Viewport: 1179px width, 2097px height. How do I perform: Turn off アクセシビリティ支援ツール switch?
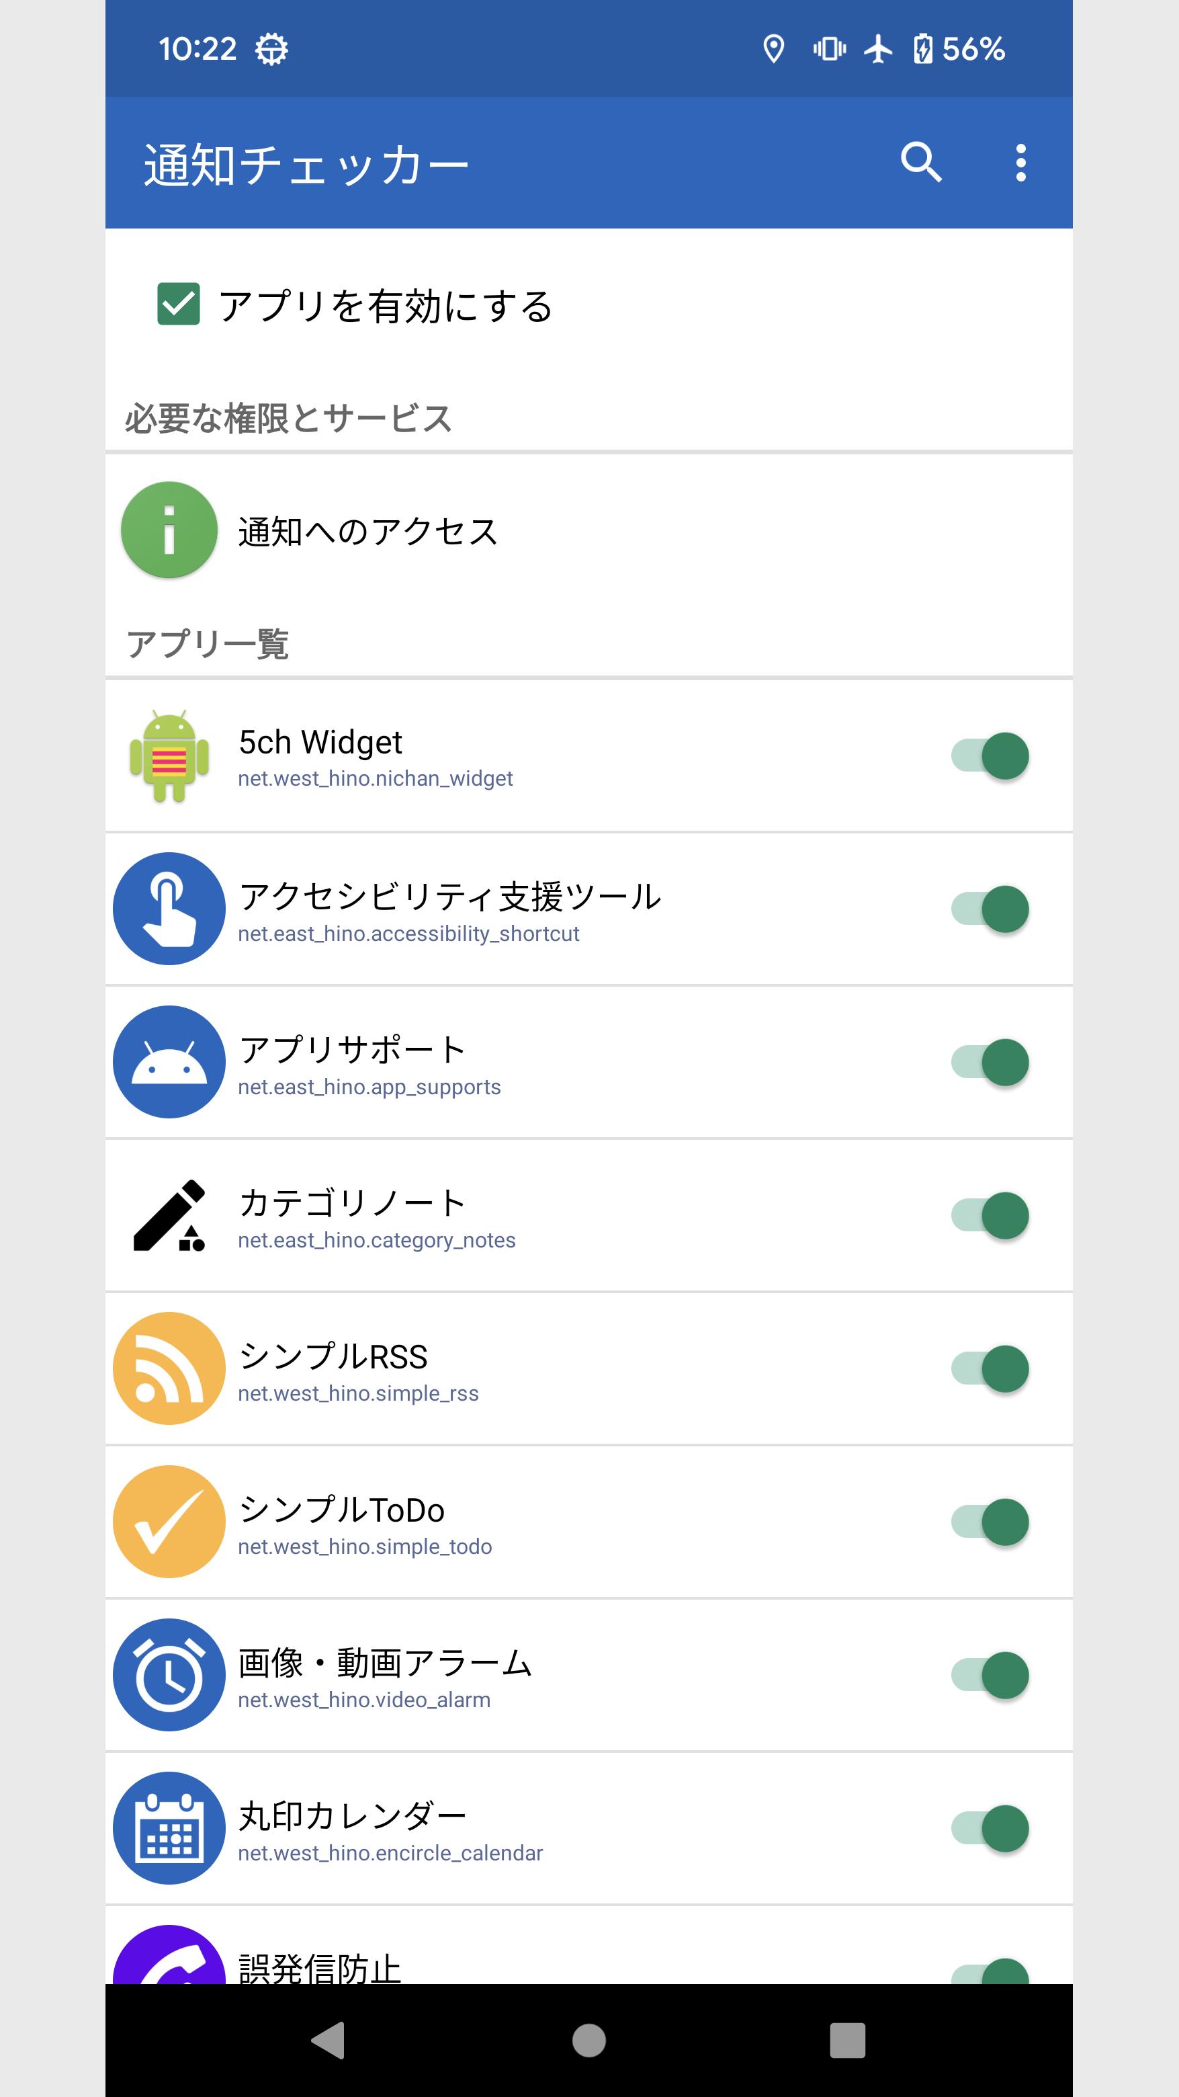pyautogui.click(x=990, y=909)
